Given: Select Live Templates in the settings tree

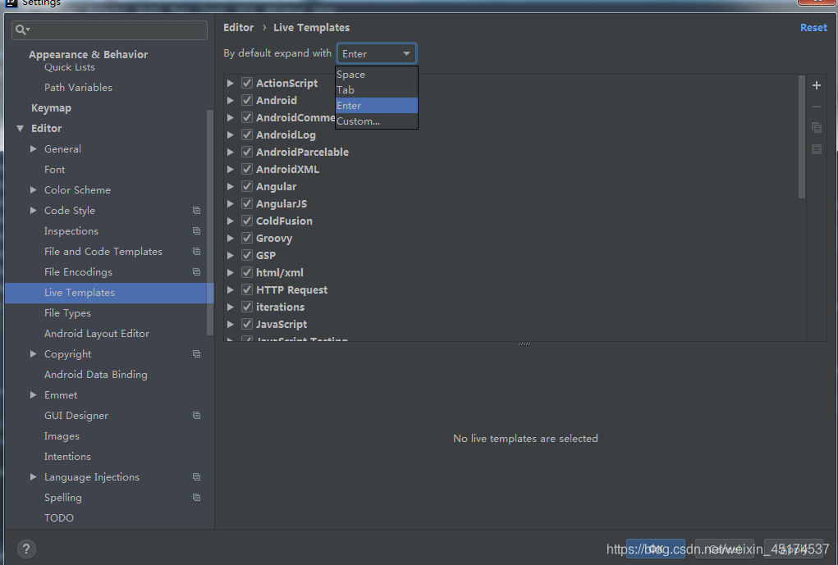Looking at the screenshot, I should click(x=109, y=293).
